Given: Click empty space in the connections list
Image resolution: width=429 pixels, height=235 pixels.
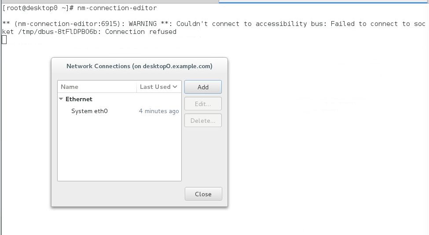Looking at the screenshot, I should click(x=119, y=150).
